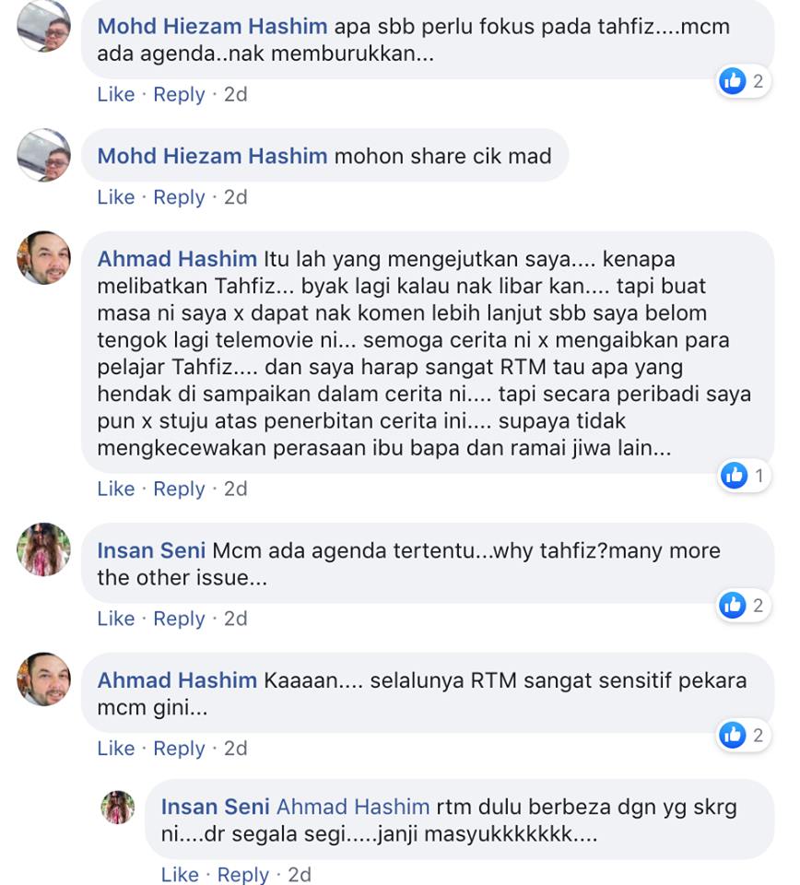Open timestamp 2d under Mohd Hiezam's first comment
The image size is (800, 885).
pos(236,94)
